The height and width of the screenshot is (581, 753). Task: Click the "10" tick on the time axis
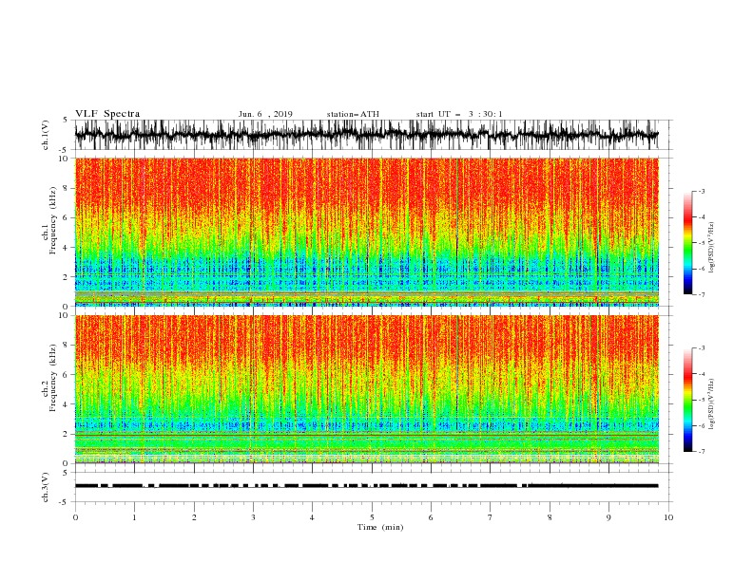coord(668,517)
